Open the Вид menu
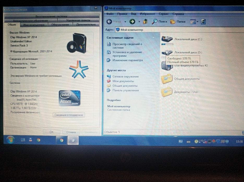This screenshot has height=182, width=244. pyautogui.click(x=133, y=14)
